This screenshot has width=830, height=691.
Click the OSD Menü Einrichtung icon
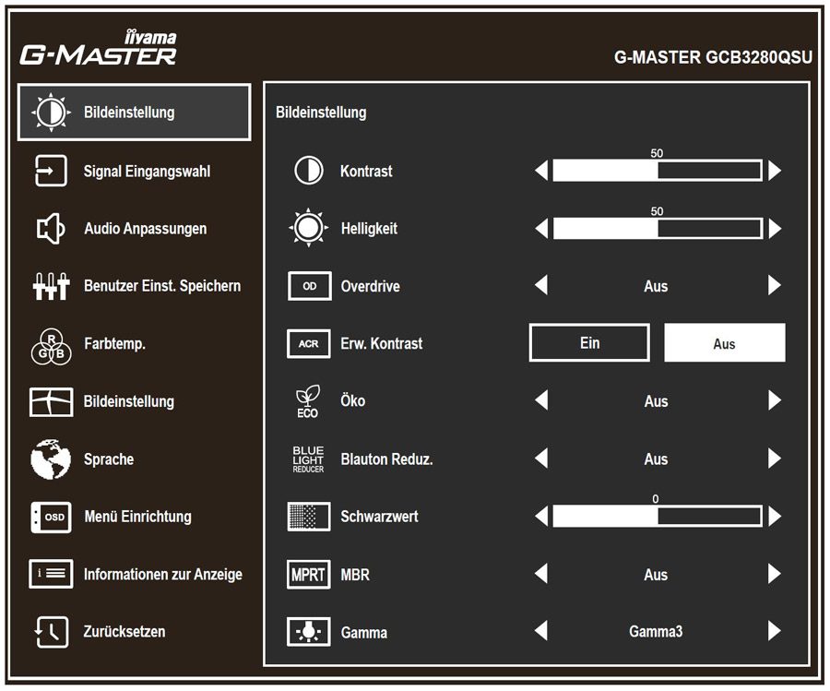[51, 517]
